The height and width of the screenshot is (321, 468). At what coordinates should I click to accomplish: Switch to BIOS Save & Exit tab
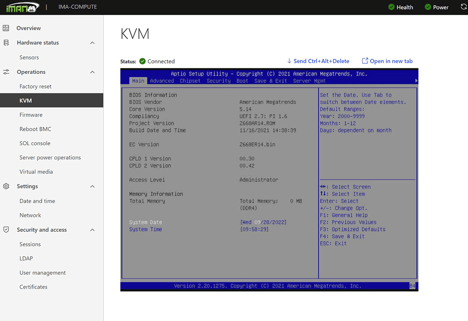(270, 81)
